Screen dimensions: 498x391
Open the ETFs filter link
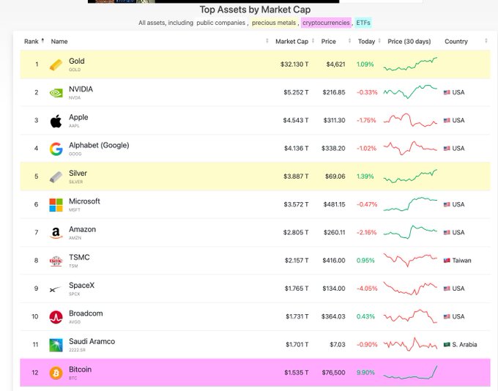pos(363,23)
